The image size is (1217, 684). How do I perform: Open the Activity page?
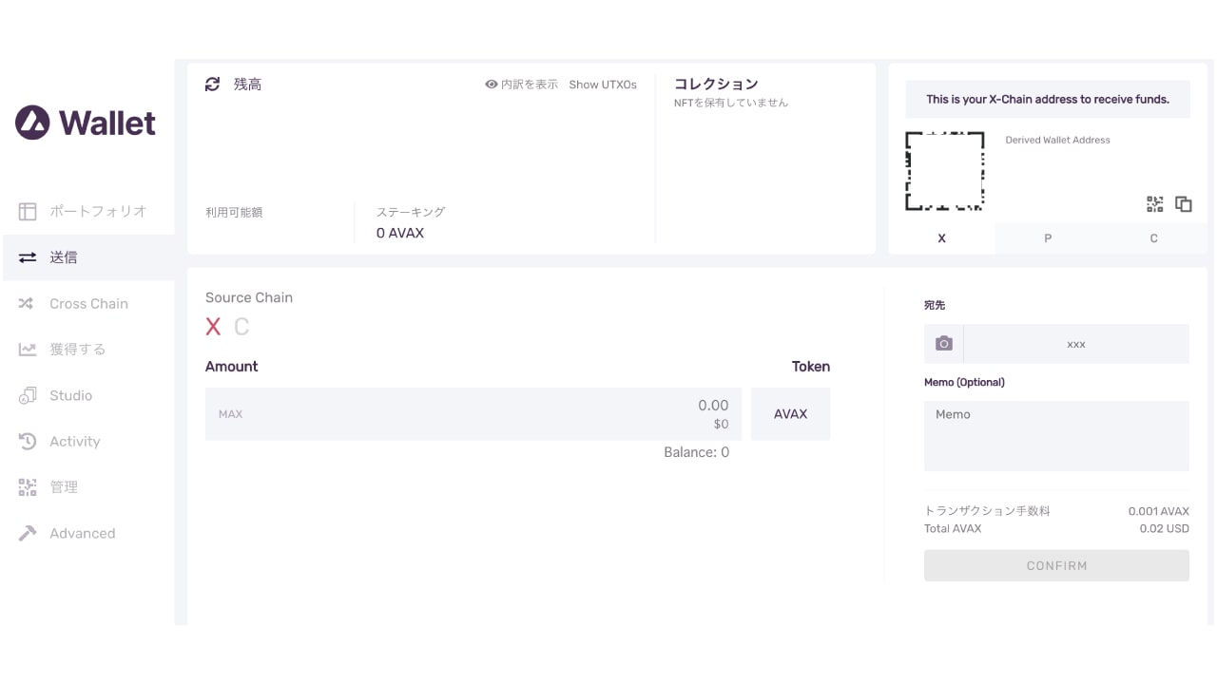(88, 442)
